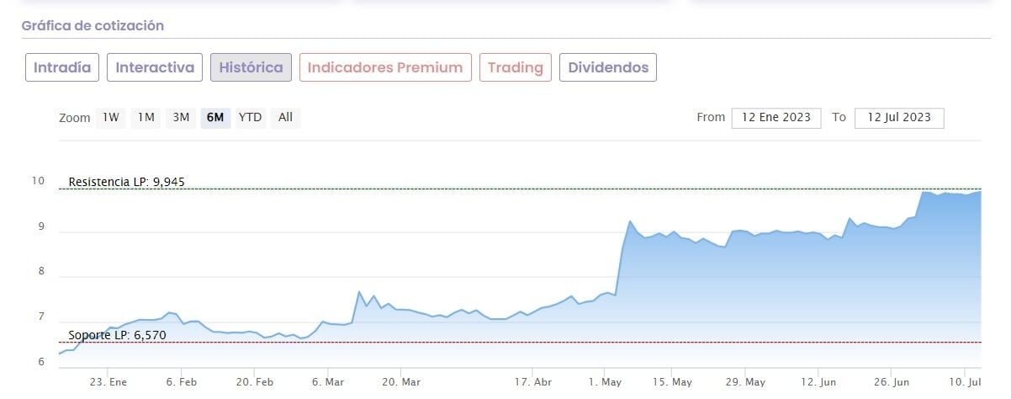The image size is (1011, 399).
Task: Click the Gráfica de cotización heading
Action: coord(93,26)
